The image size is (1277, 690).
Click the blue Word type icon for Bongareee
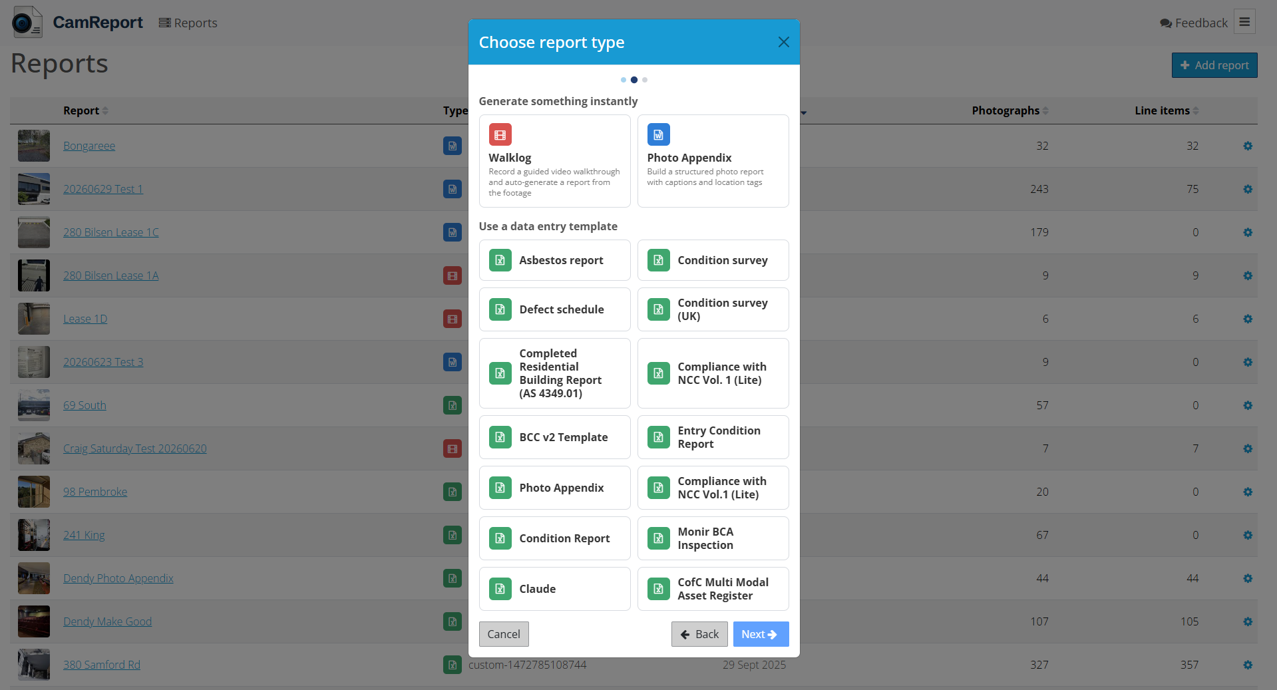click(453, 146)
